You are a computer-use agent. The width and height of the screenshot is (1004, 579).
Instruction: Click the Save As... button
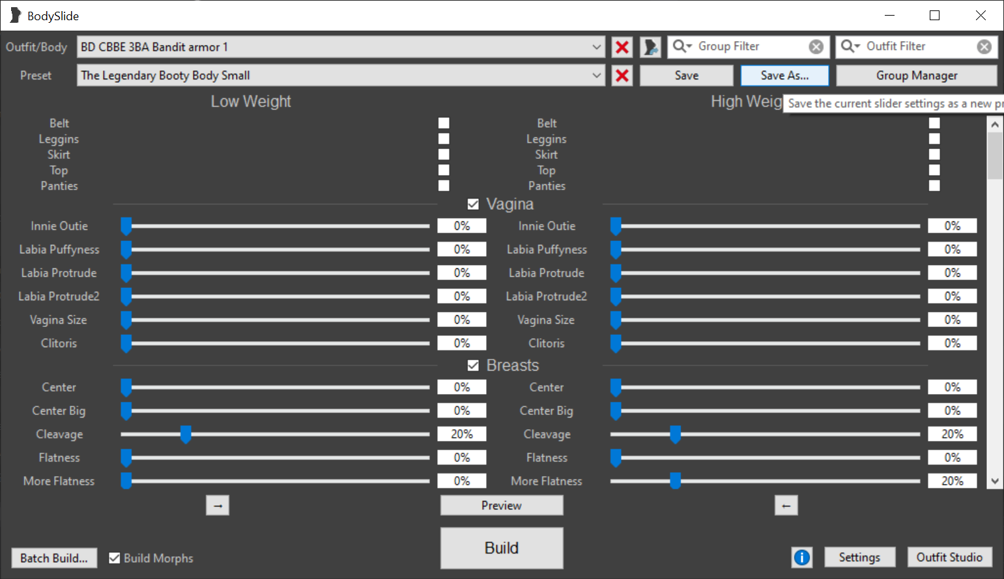point(785,76)
